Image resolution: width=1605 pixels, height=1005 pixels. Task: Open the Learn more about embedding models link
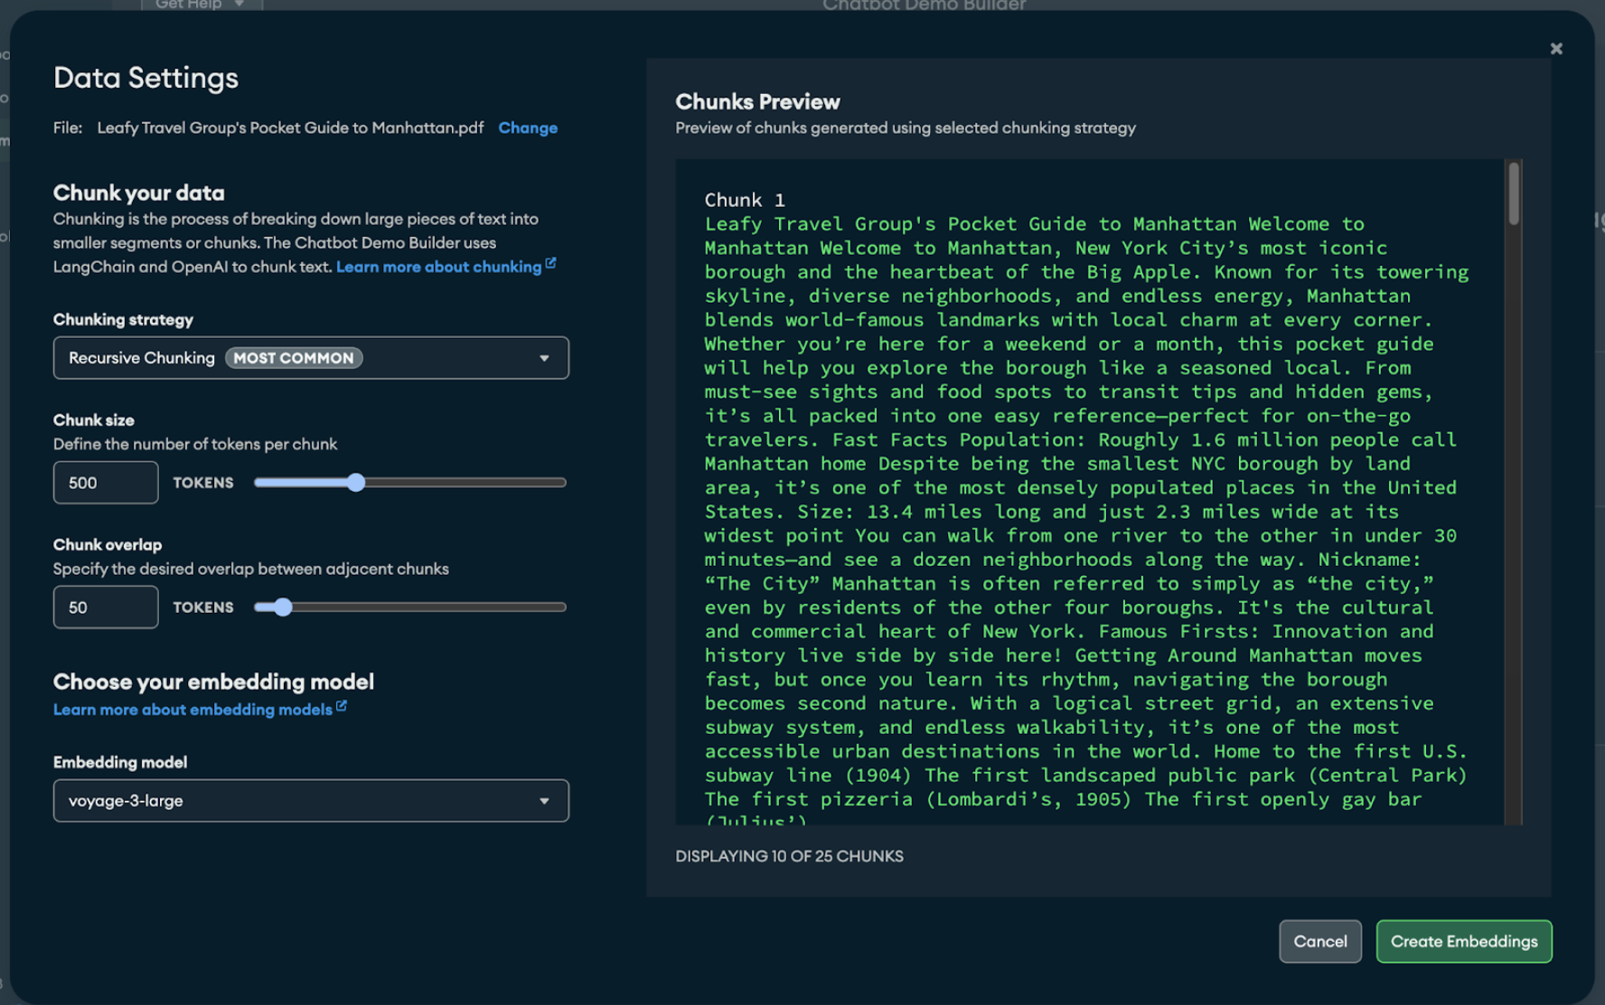(x=192, y=709)
